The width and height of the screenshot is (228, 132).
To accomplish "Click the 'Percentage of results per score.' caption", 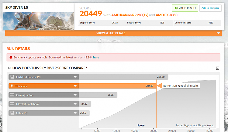I will [x=195, y=125].
